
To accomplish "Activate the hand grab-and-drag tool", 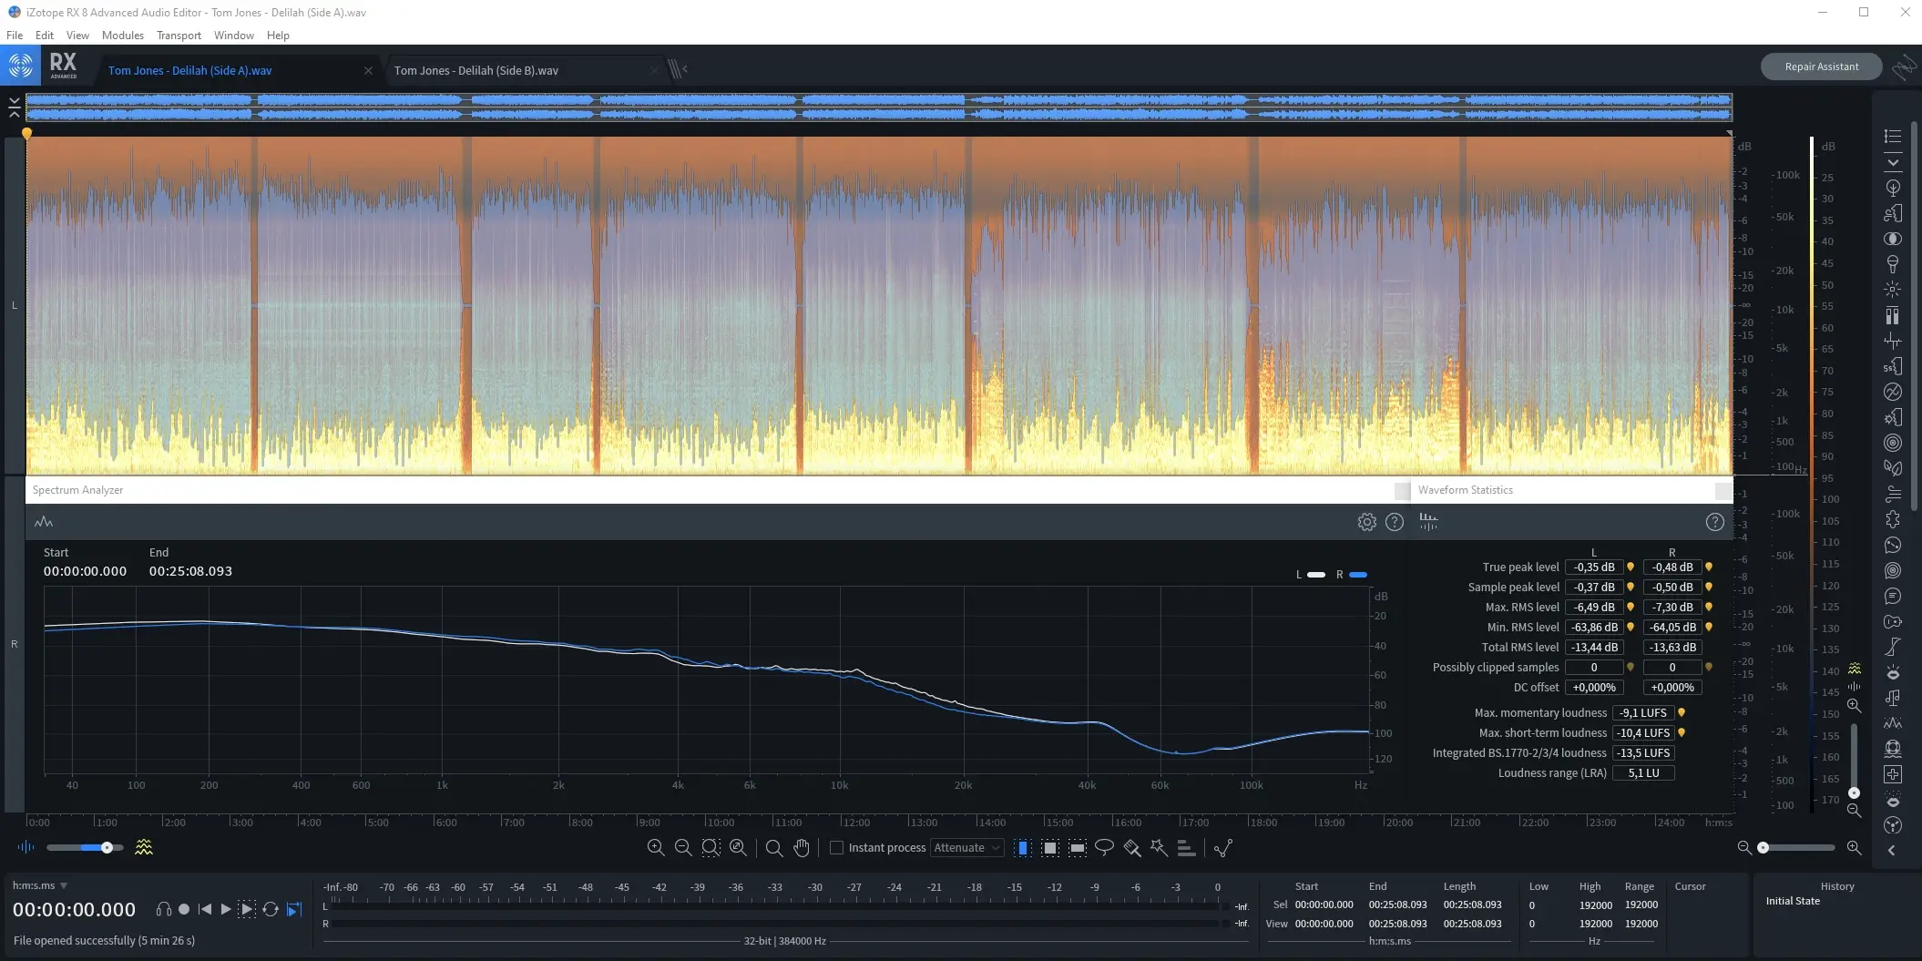I will tap(802, 847).
